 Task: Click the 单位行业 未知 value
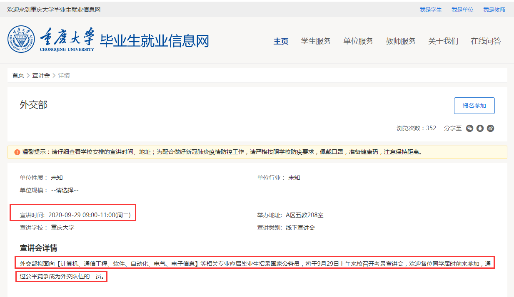(x=294, y=178)
